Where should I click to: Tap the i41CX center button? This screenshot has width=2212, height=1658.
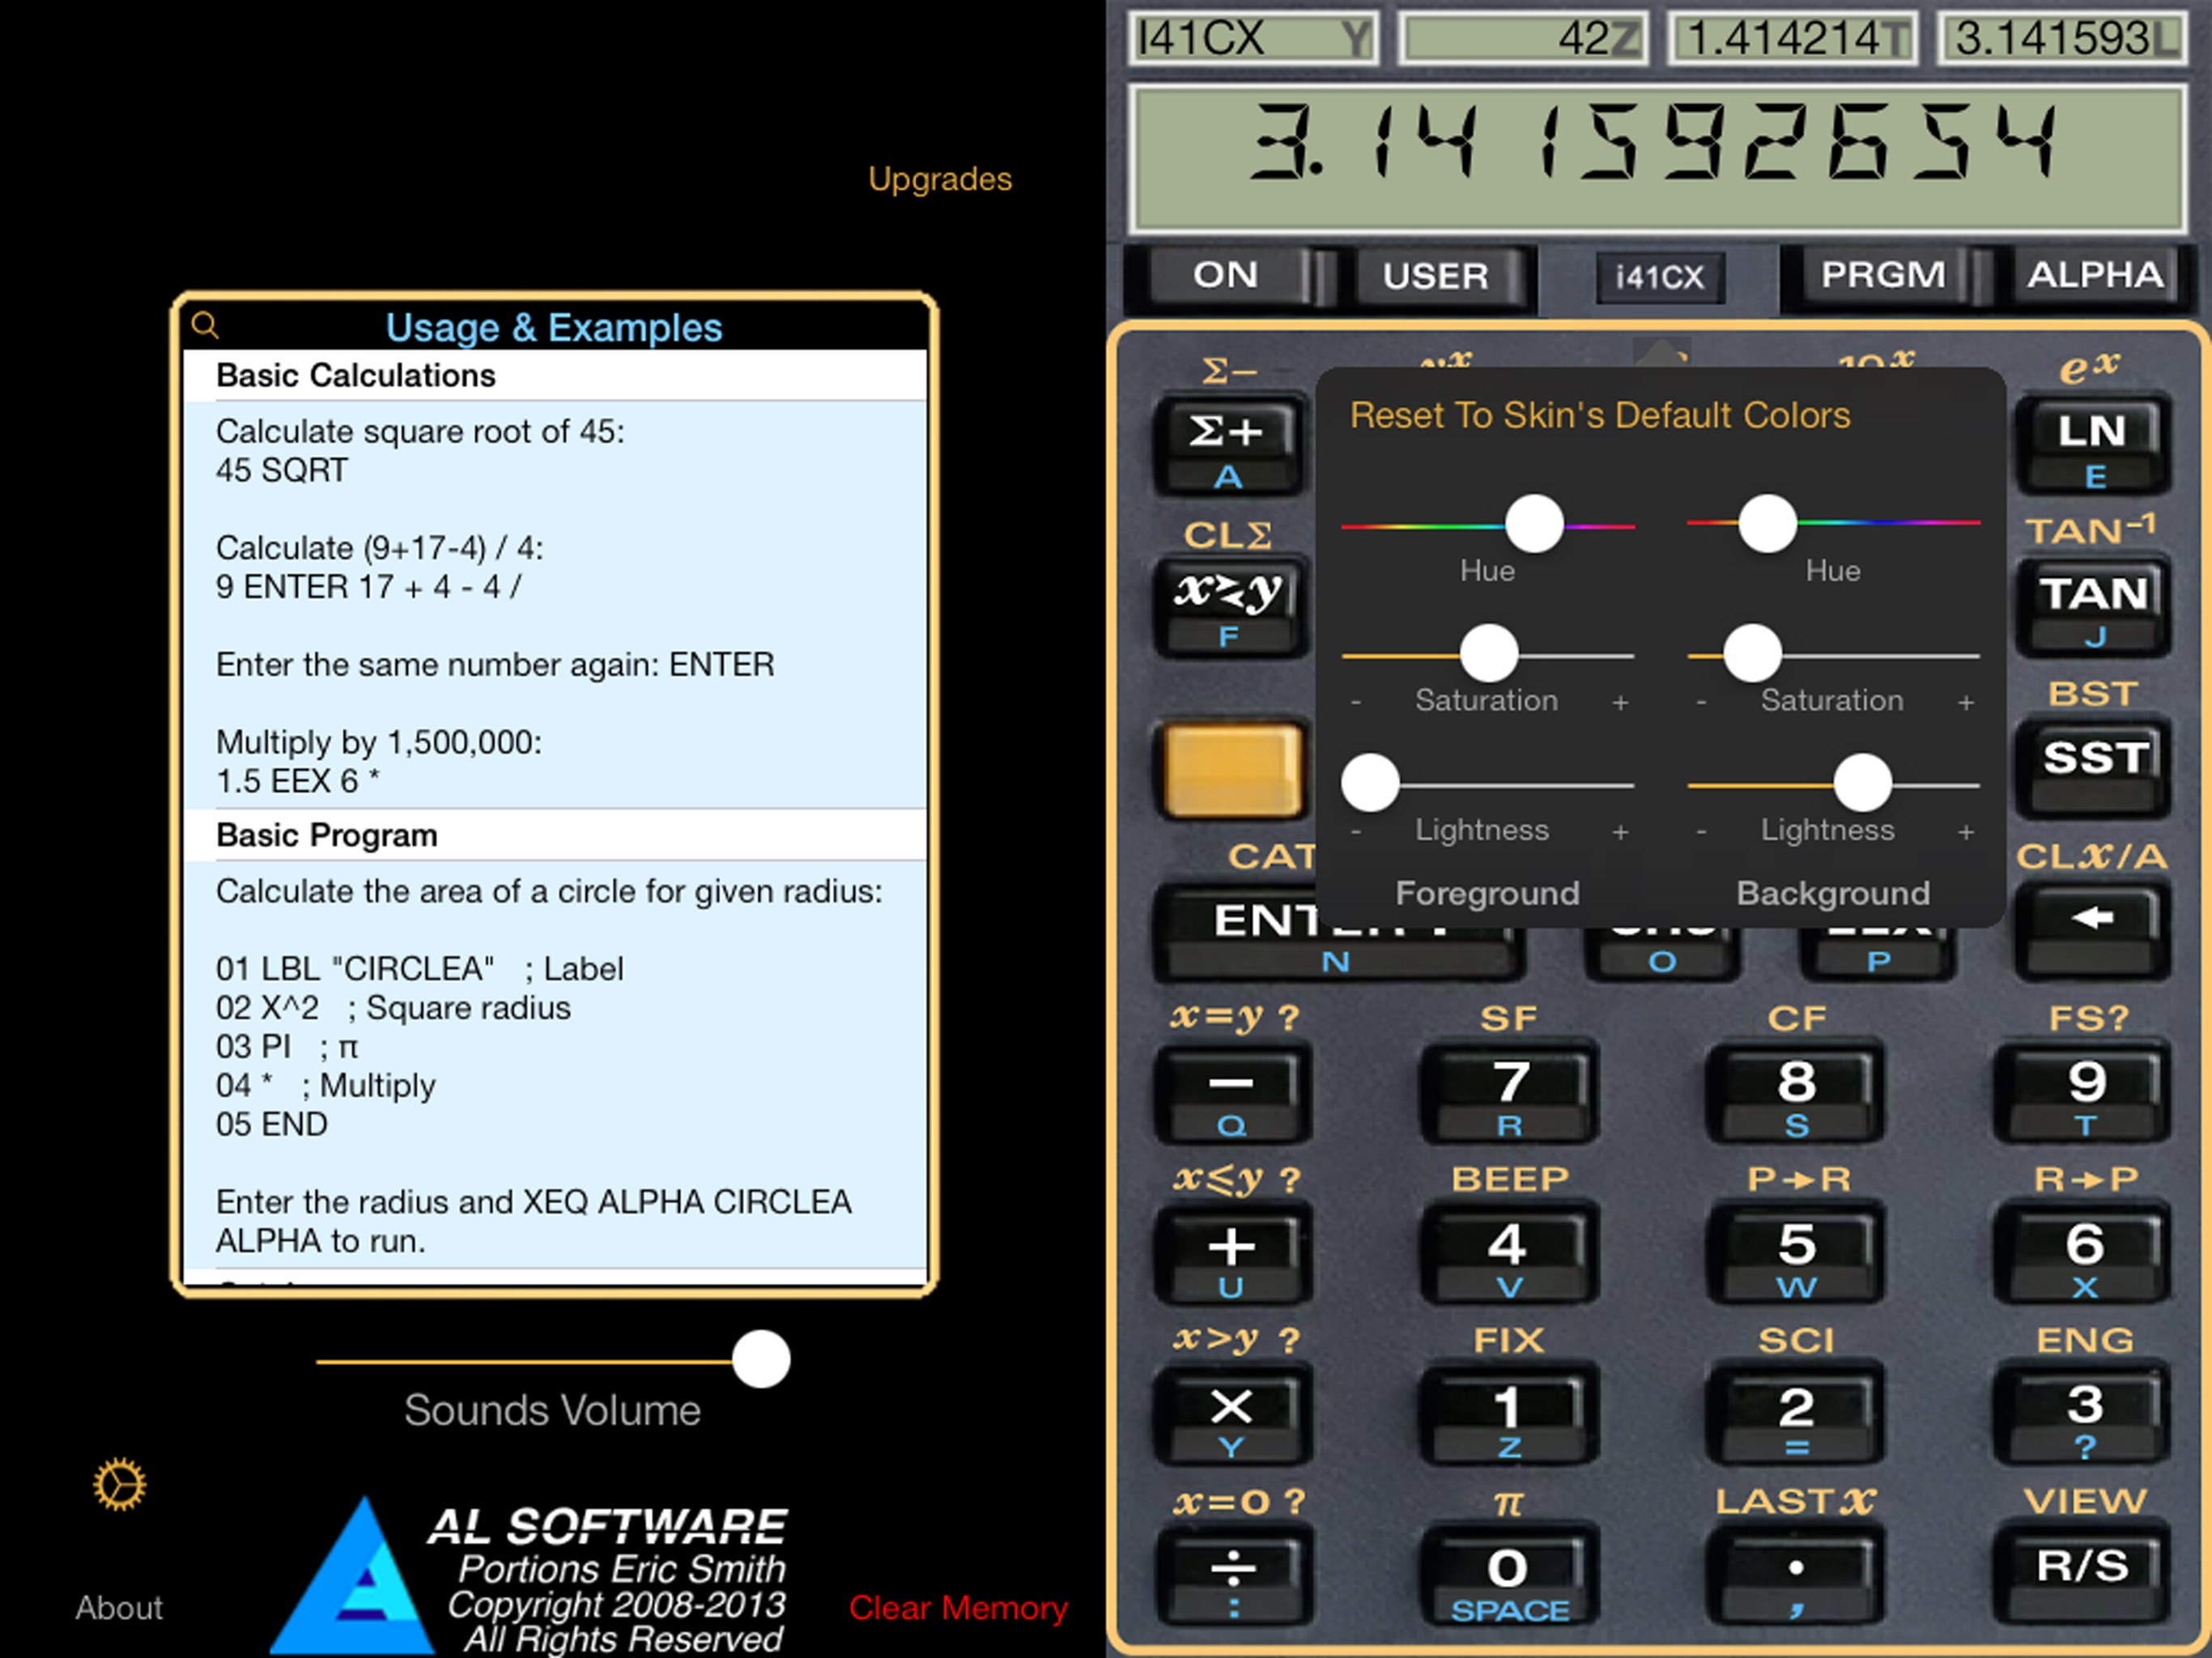tap(1660, 277)
